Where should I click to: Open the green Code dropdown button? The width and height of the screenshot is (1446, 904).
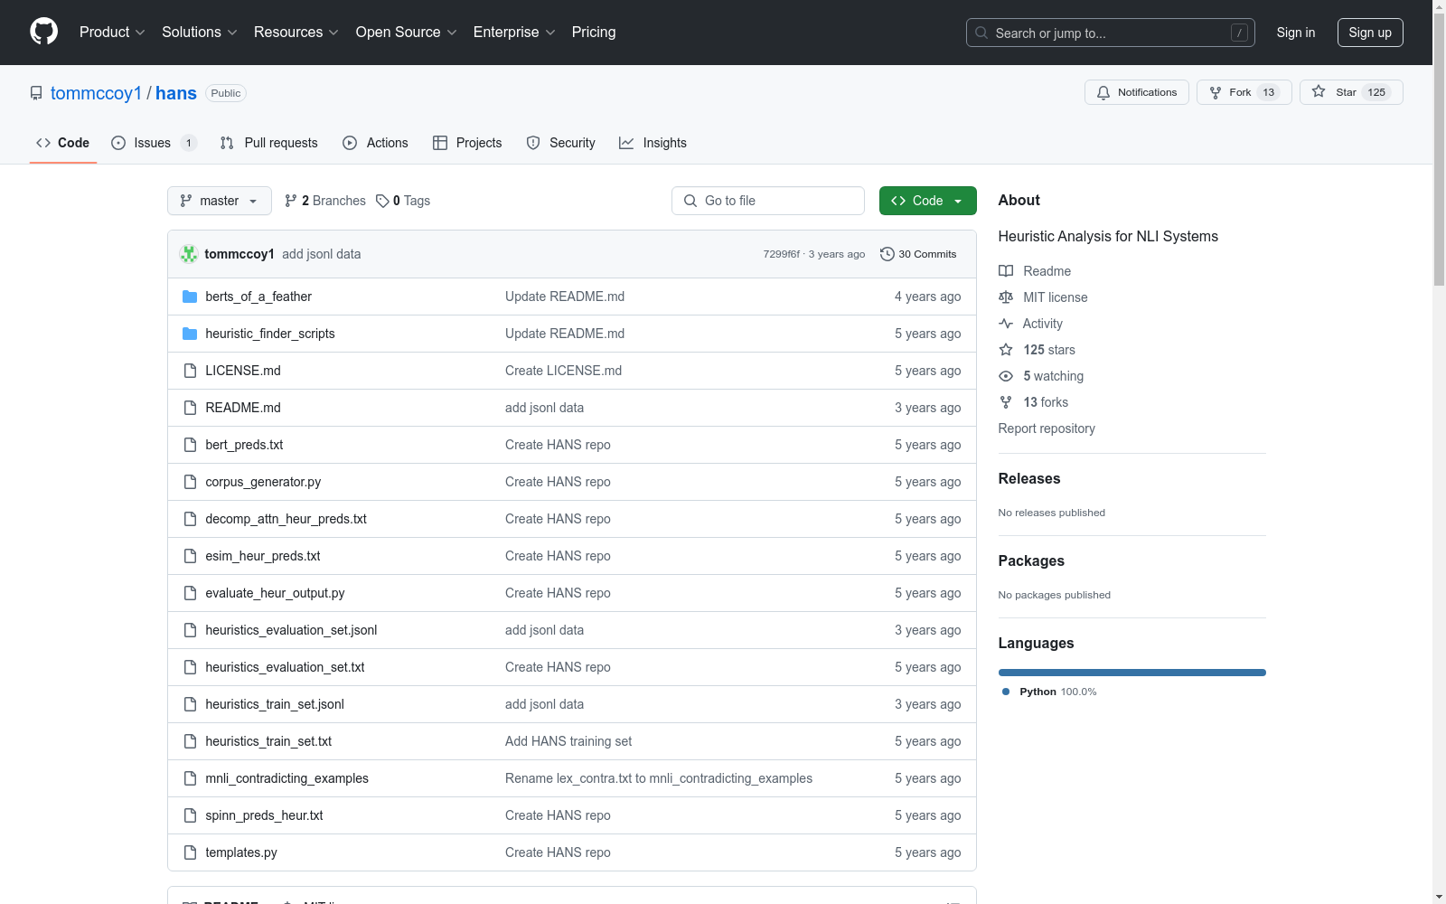928,201
